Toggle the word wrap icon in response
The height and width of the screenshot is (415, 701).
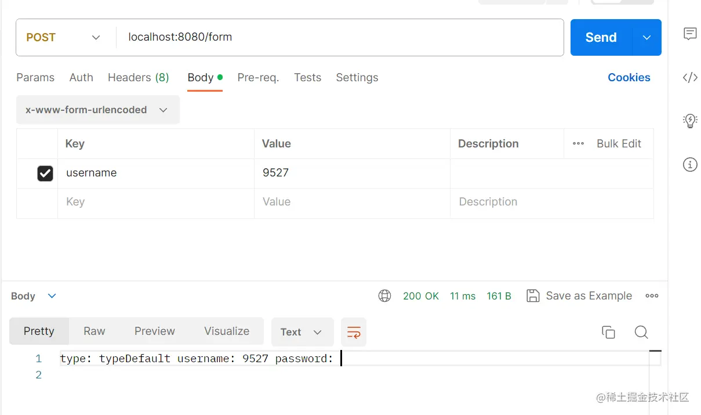(x=354, y=332)
